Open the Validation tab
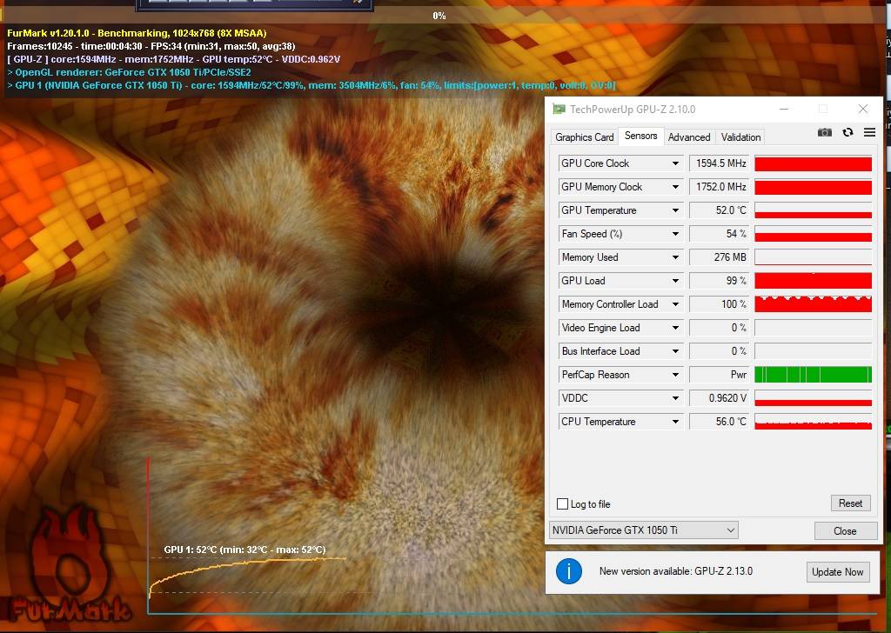Screen dimensions: 891x633 click(740, 137)
